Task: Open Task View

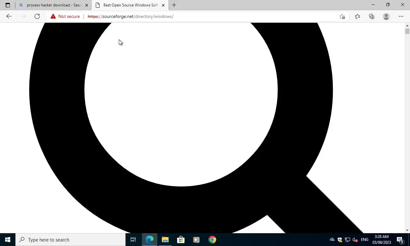Action: (133, 240)
